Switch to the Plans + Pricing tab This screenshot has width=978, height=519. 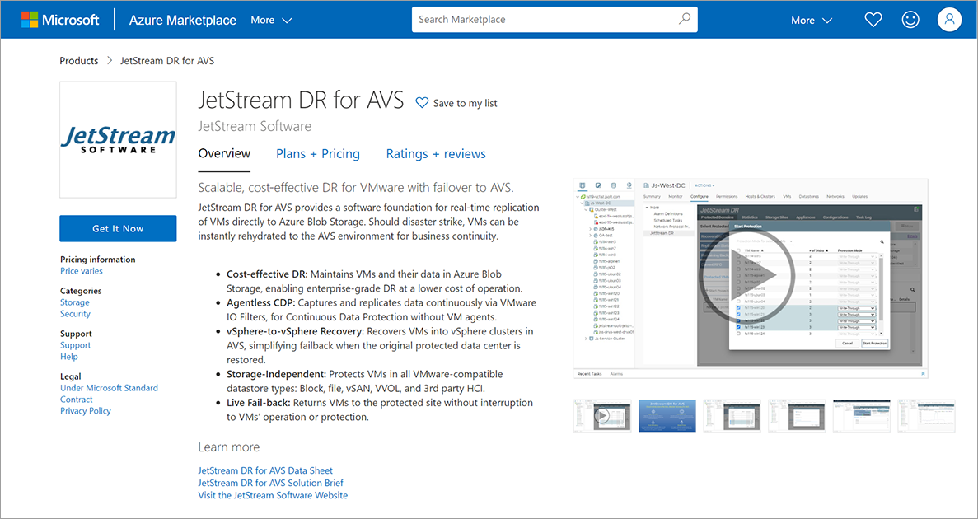pos(317,153)
